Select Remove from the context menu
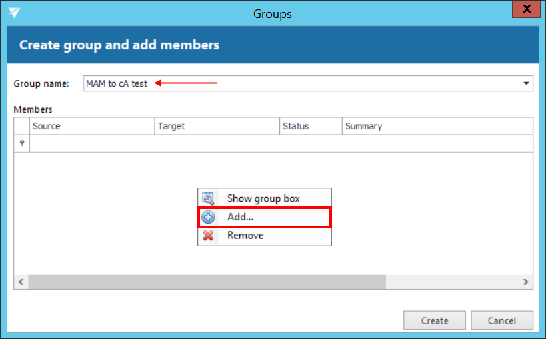The image size is (546, 339). [245, 236]
